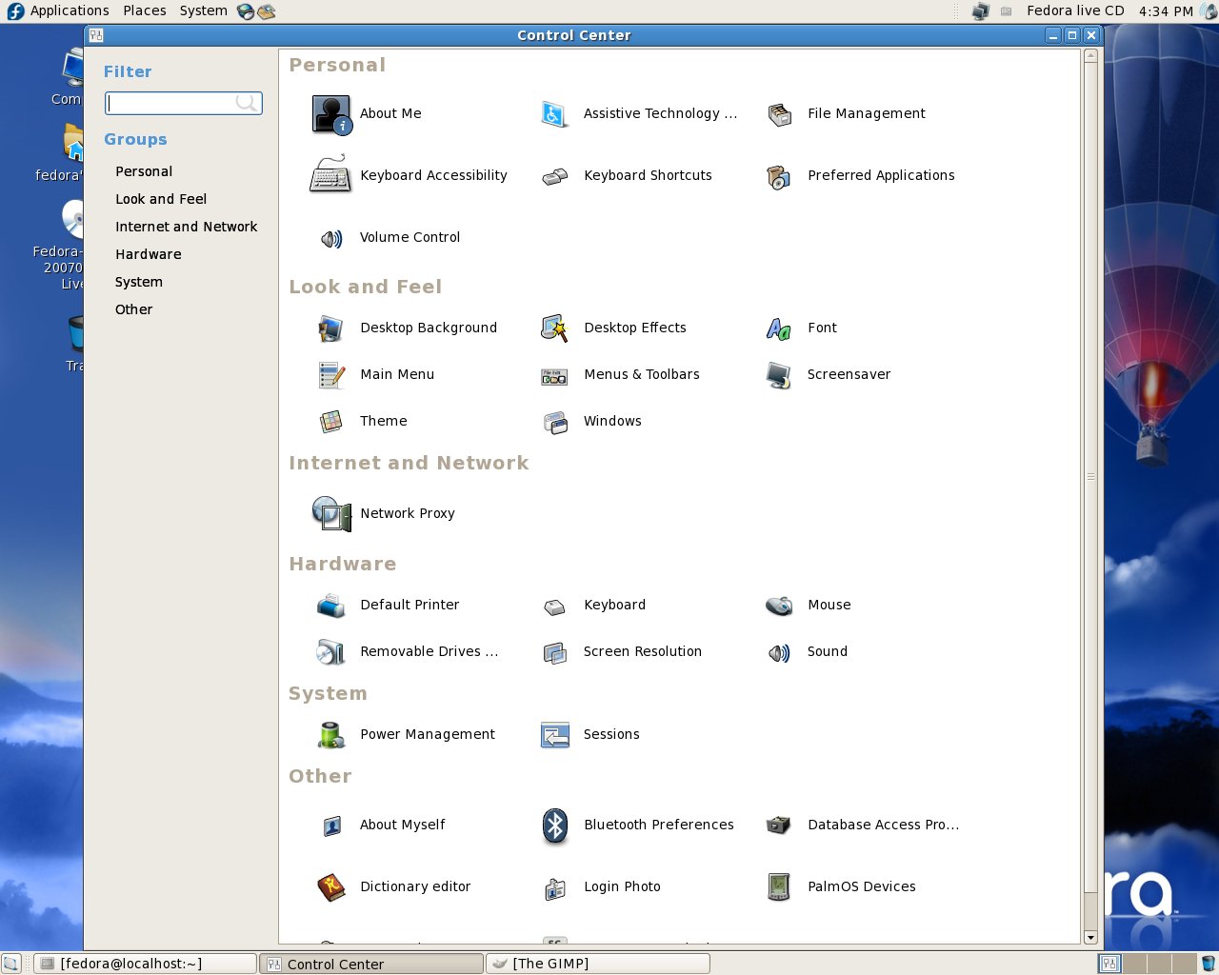Switch to the fedora@localhost terminal window
This screenshot has height=975, width=1219.
click(x=146, y=964)
